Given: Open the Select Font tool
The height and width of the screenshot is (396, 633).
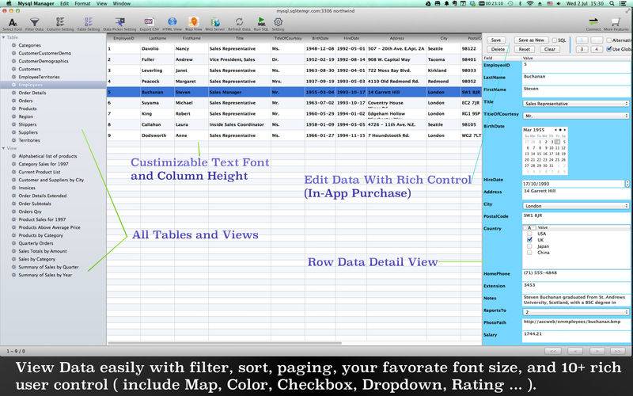Looking at the screenshot, I should [13, 23].
